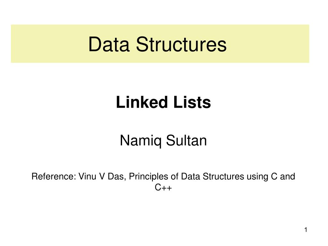Select the word "Lists" in the subtitle
This screenshot has width=328, height=246.
pos(192,102)
